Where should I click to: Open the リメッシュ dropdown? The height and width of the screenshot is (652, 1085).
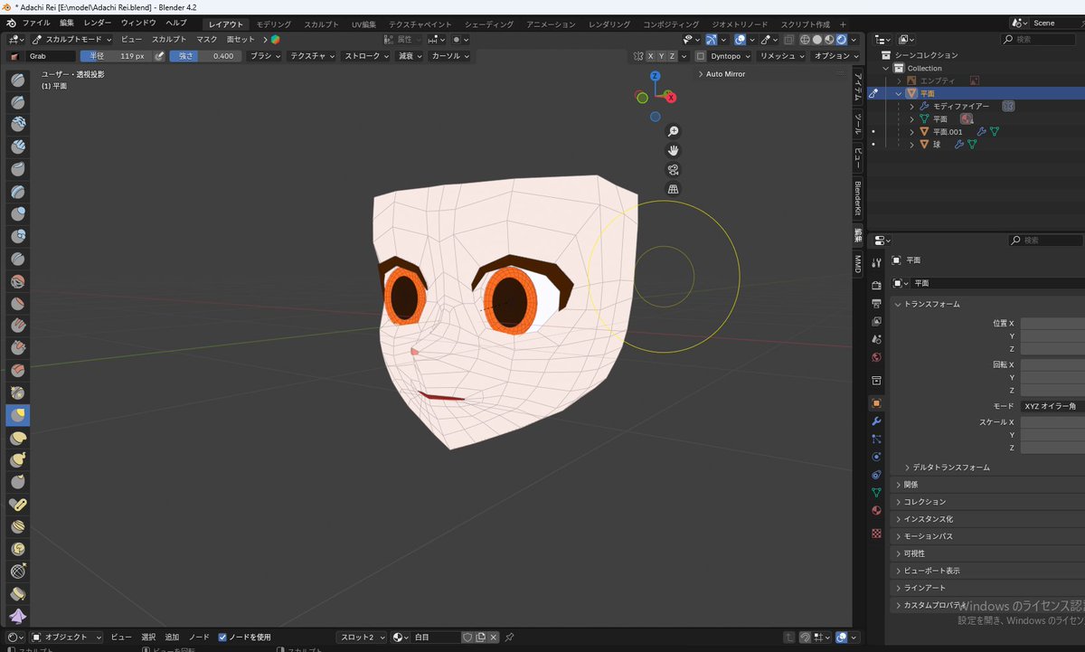tap(781, 56)
